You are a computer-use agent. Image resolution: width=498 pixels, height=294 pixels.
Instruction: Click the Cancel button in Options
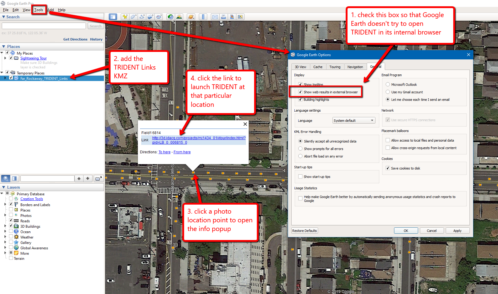pos(432,231)
